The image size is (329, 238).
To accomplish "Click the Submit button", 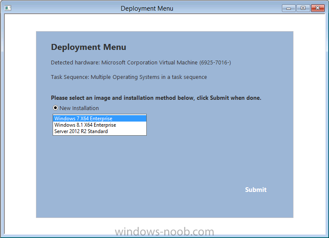I will coord(256,190).
